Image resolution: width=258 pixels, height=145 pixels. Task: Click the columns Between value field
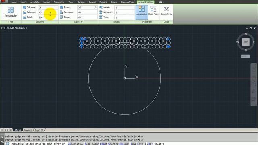48,12
